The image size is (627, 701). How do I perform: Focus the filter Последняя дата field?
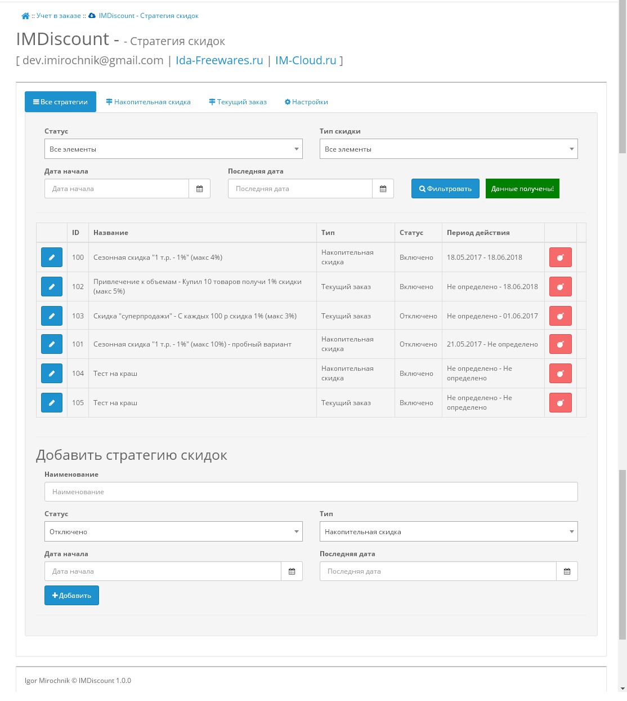coord(300,189)
